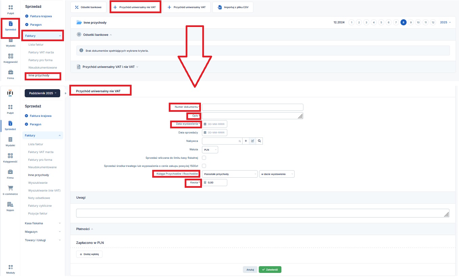Image resolution: width=459 pixels, height=279 pixels.
Task: Open the Waluta PLN dropdown
Action: [210, 149]
